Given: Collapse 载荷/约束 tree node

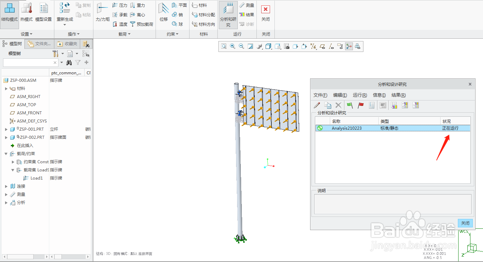Looking at the screenshot, I should click(x=6, y=154).
